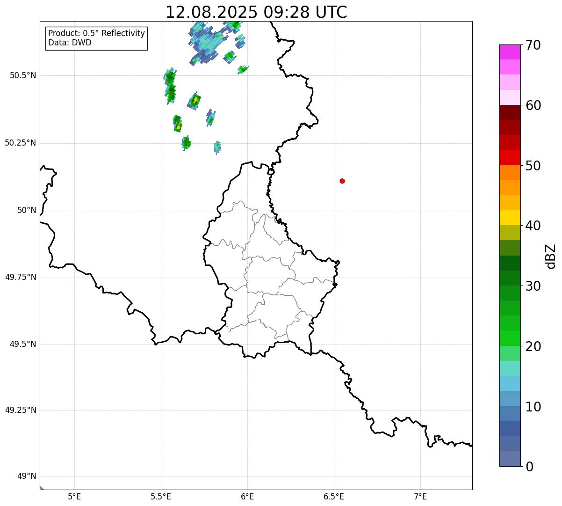Click the bright green colorbar segment above 20
This screenshot has height=506, width=562.
[510, 338]
